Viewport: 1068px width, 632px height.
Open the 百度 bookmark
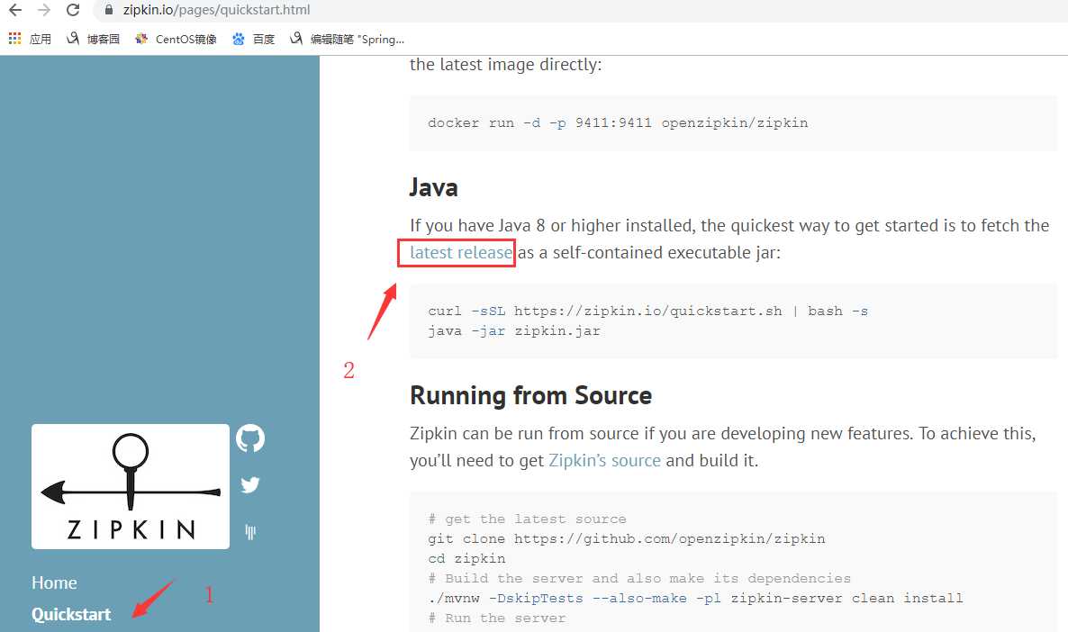[x=254, y=39]
